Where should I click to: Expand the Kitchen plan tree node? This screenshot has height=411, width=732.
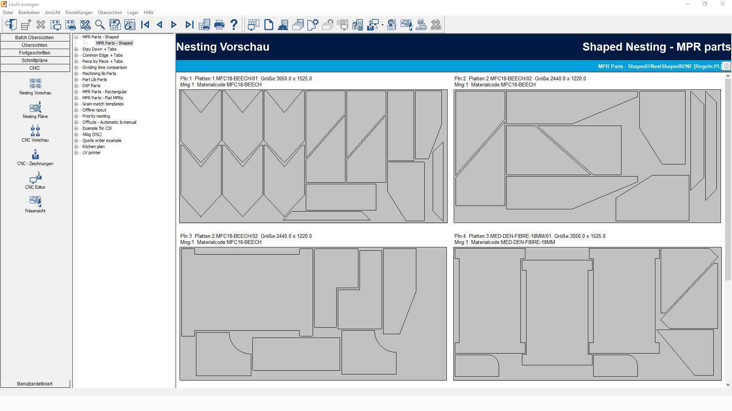coord(76,147)
